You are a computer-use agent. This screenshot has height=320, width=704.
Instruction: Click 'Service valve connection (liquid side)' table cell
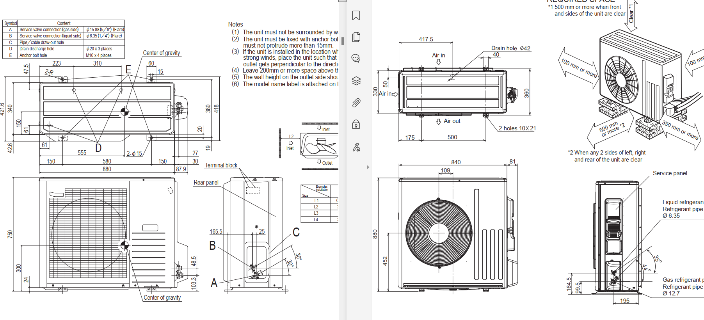(51, 36)
